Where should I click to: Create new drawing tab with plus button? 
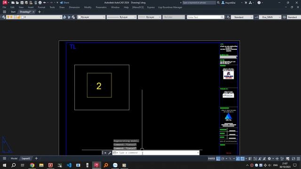pyautogui.click(x=40, y=12)
